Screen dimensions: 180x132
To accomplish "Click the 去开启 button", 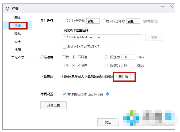I will tap(123, 76).
